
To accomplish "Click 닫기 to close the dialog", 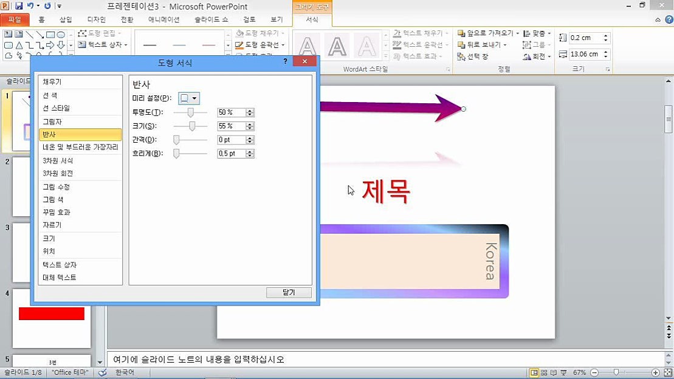I will tap(289, 292).
